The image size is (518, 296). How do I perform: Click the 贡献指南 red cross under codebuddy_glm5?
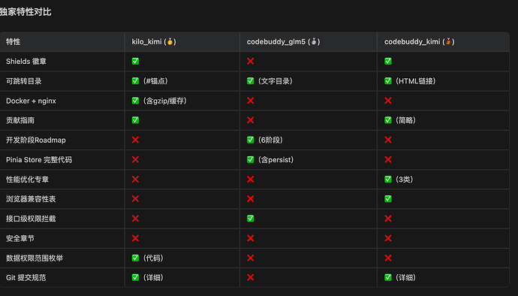[x=251, y=120]
